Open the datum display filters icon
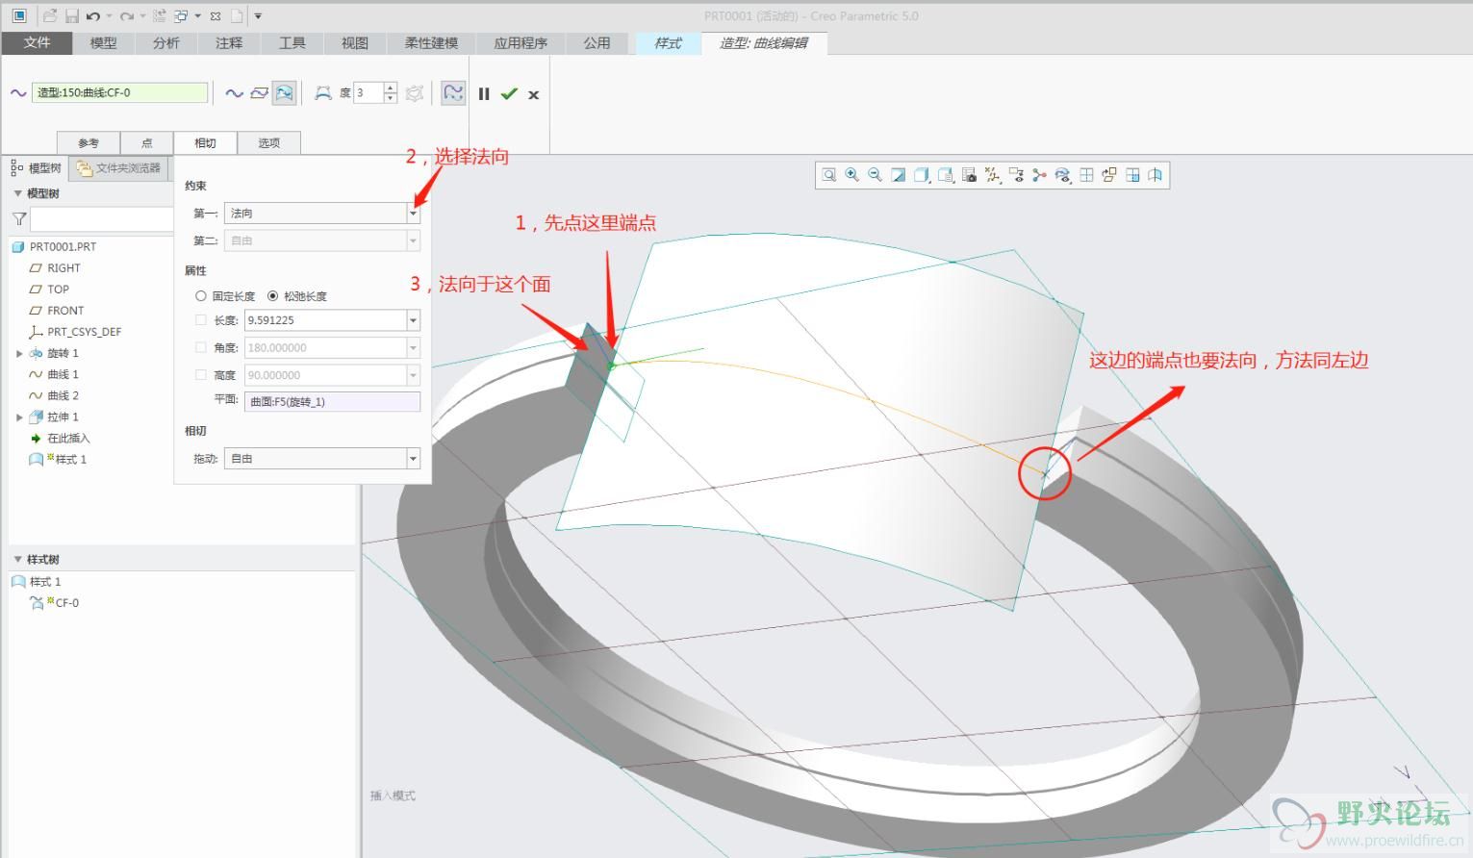Image resolution: width=1473 pixels, height=858 pixels. coord(993,175)
